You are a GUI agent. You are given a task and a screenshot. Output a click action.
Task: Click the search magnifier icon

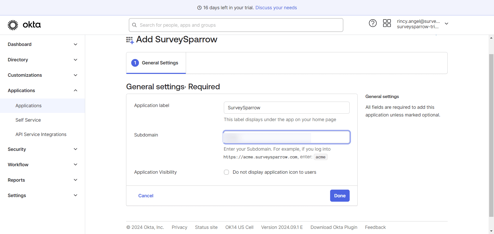[x=134, y=25]
